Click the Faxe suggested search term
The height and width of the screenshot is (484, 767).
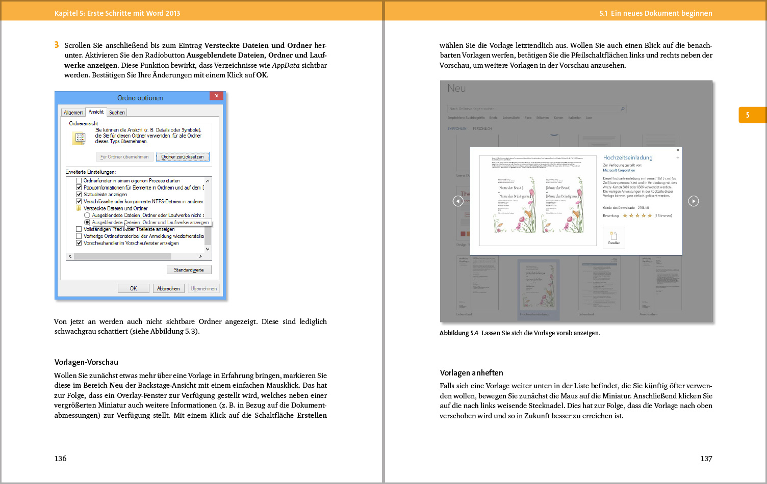point(528,118)
